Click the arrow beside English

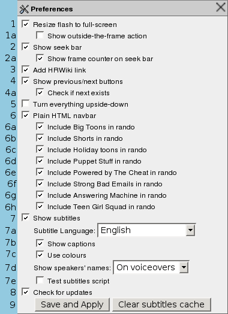pos(190,230)
